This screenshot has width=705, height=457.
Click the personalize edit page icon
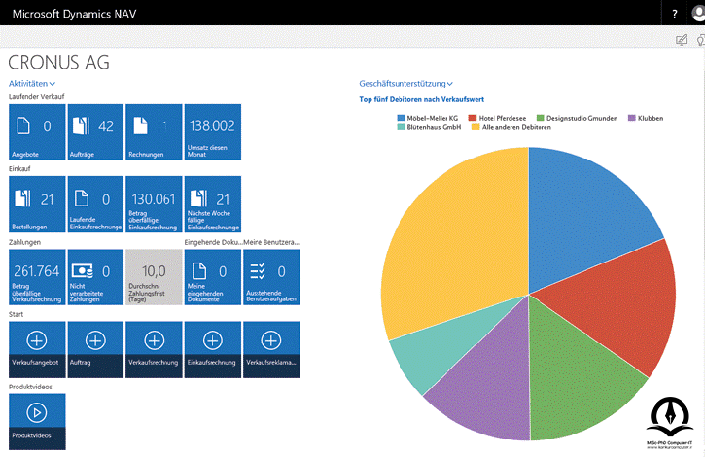click(x=681, y=40)
